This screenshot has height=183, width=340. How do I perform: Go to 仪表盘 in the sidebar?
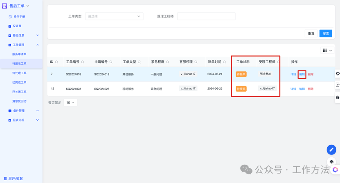[x=17, y=26]
